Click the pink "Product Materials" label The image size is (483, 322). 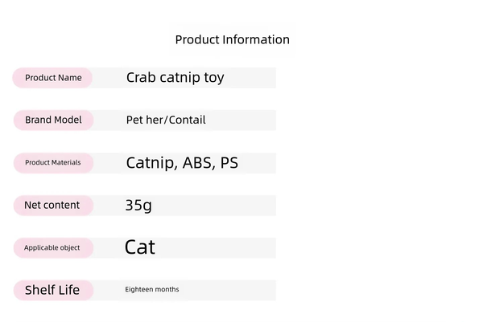click(53, 162)
